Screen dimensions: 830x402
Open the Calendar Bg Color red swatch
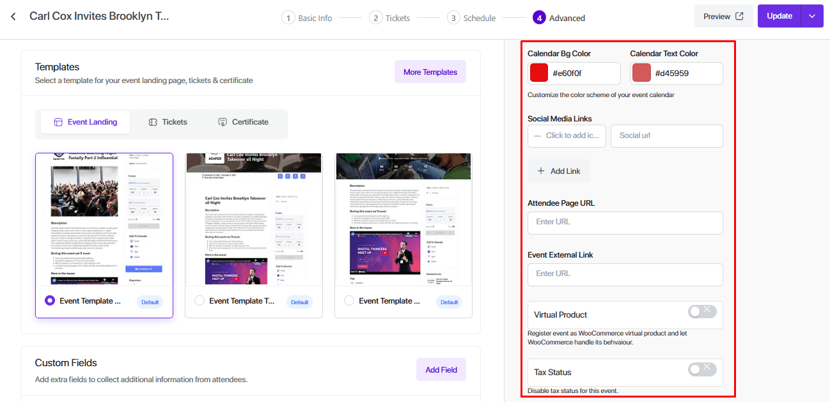click(x=539, y=73)
